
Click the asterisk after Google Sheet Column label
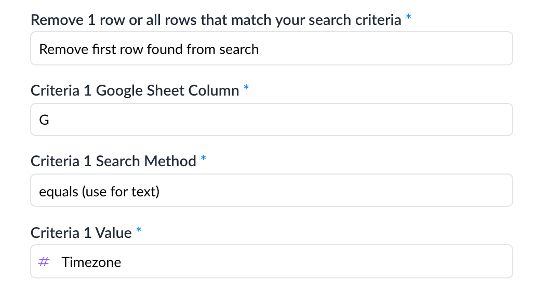coord(246,88)
